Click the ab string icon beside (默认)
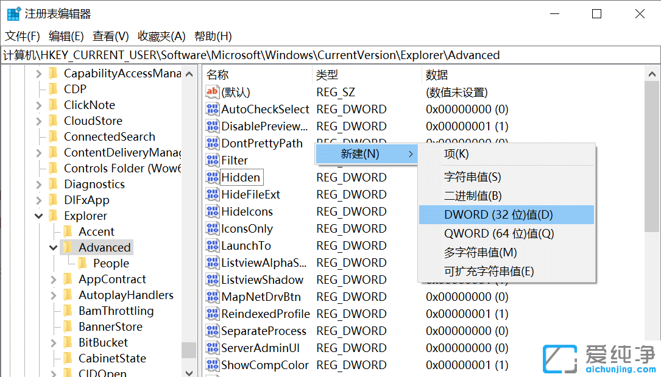Viewport: 661px width, 377px height. pyautogui.click(x=212, y=92)
